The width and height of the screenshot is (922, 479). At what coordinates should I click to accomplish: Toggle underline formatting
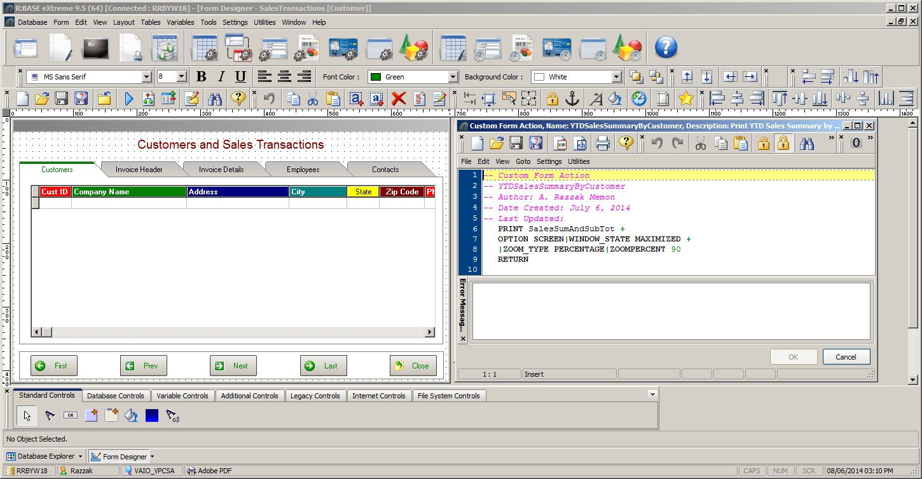point(240,77)
